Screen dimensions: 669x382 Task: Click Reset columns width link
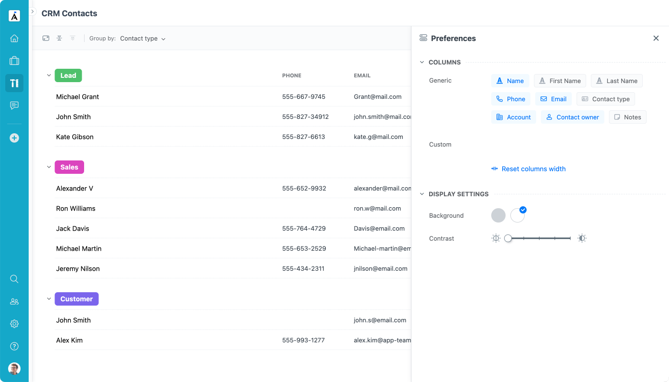[x=529, y=169]
